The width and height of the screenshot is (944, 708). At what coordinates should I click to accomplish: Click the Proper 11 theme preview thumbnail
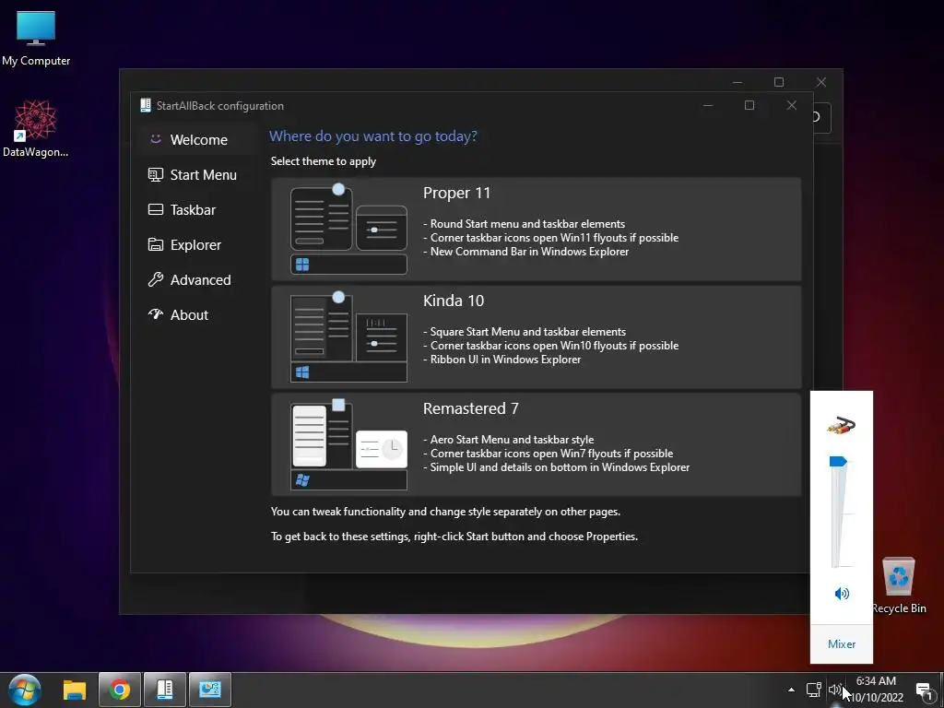tap(348, 230)
